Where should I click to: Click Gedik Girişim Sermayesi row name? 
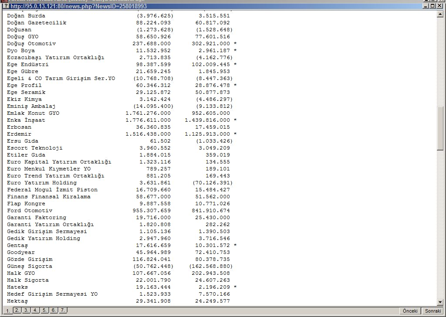click(47, 231)
